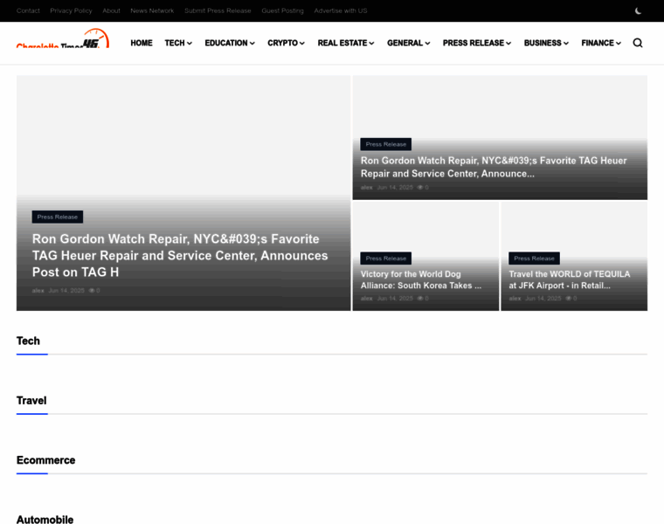Open Submit Press Release link
The image size is (664, 524).
218,10
